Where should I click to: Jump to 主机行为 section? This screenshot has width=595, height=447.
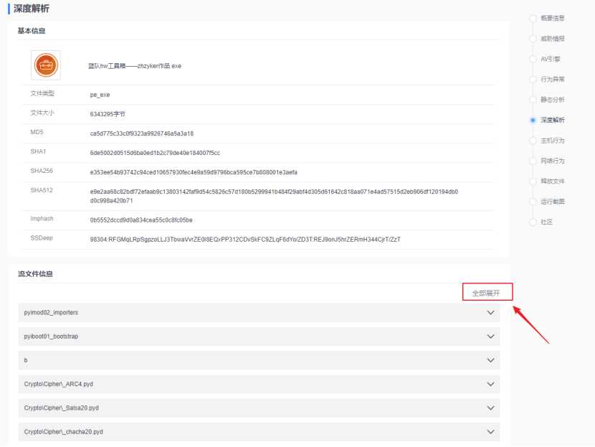pos(552,141)
